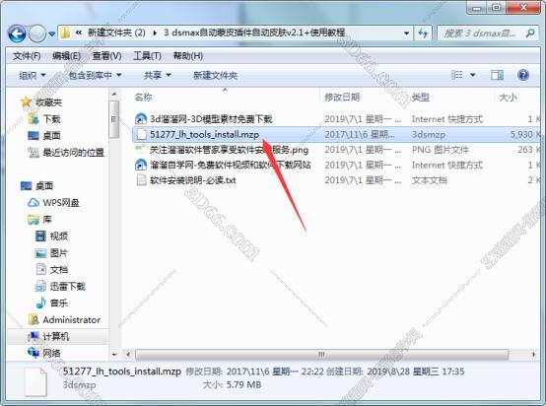Open the 帮助(H) menu
Image resolution: width=546 pixels, height=406 pixels.
point(188,56)
